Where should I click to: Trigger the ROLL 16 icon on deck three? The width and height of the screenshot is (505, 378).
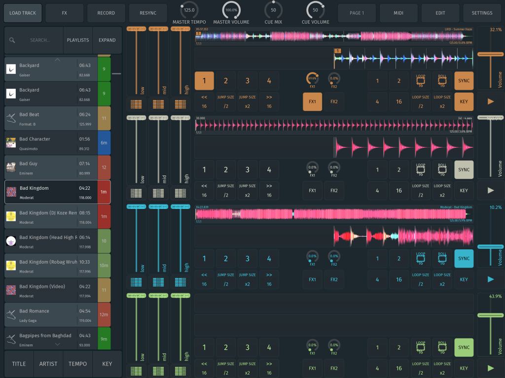pos(442,258)
